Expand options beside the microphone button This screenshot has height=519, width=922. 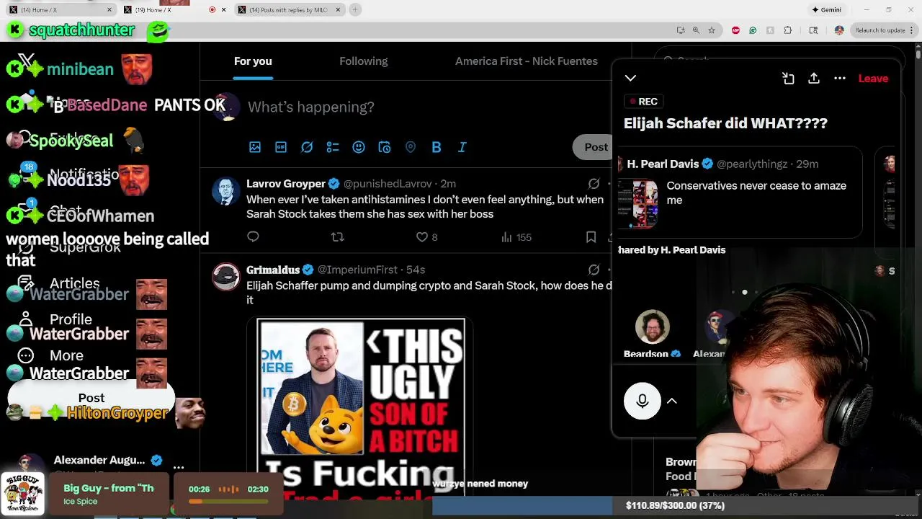[671, 401]
